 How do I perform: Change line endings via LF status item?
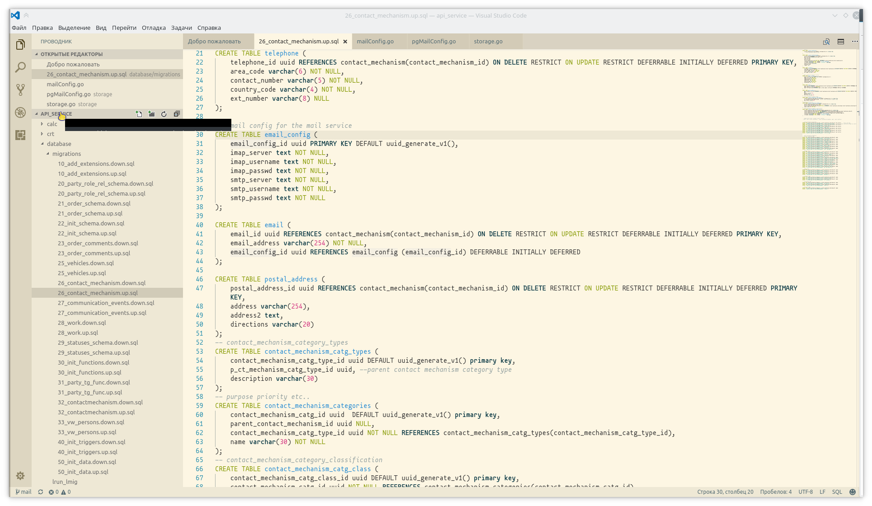pos(822,492)
